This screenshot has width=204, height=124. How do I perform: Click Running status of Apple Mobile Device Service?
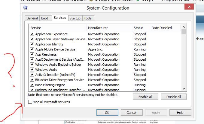(140, 49)
